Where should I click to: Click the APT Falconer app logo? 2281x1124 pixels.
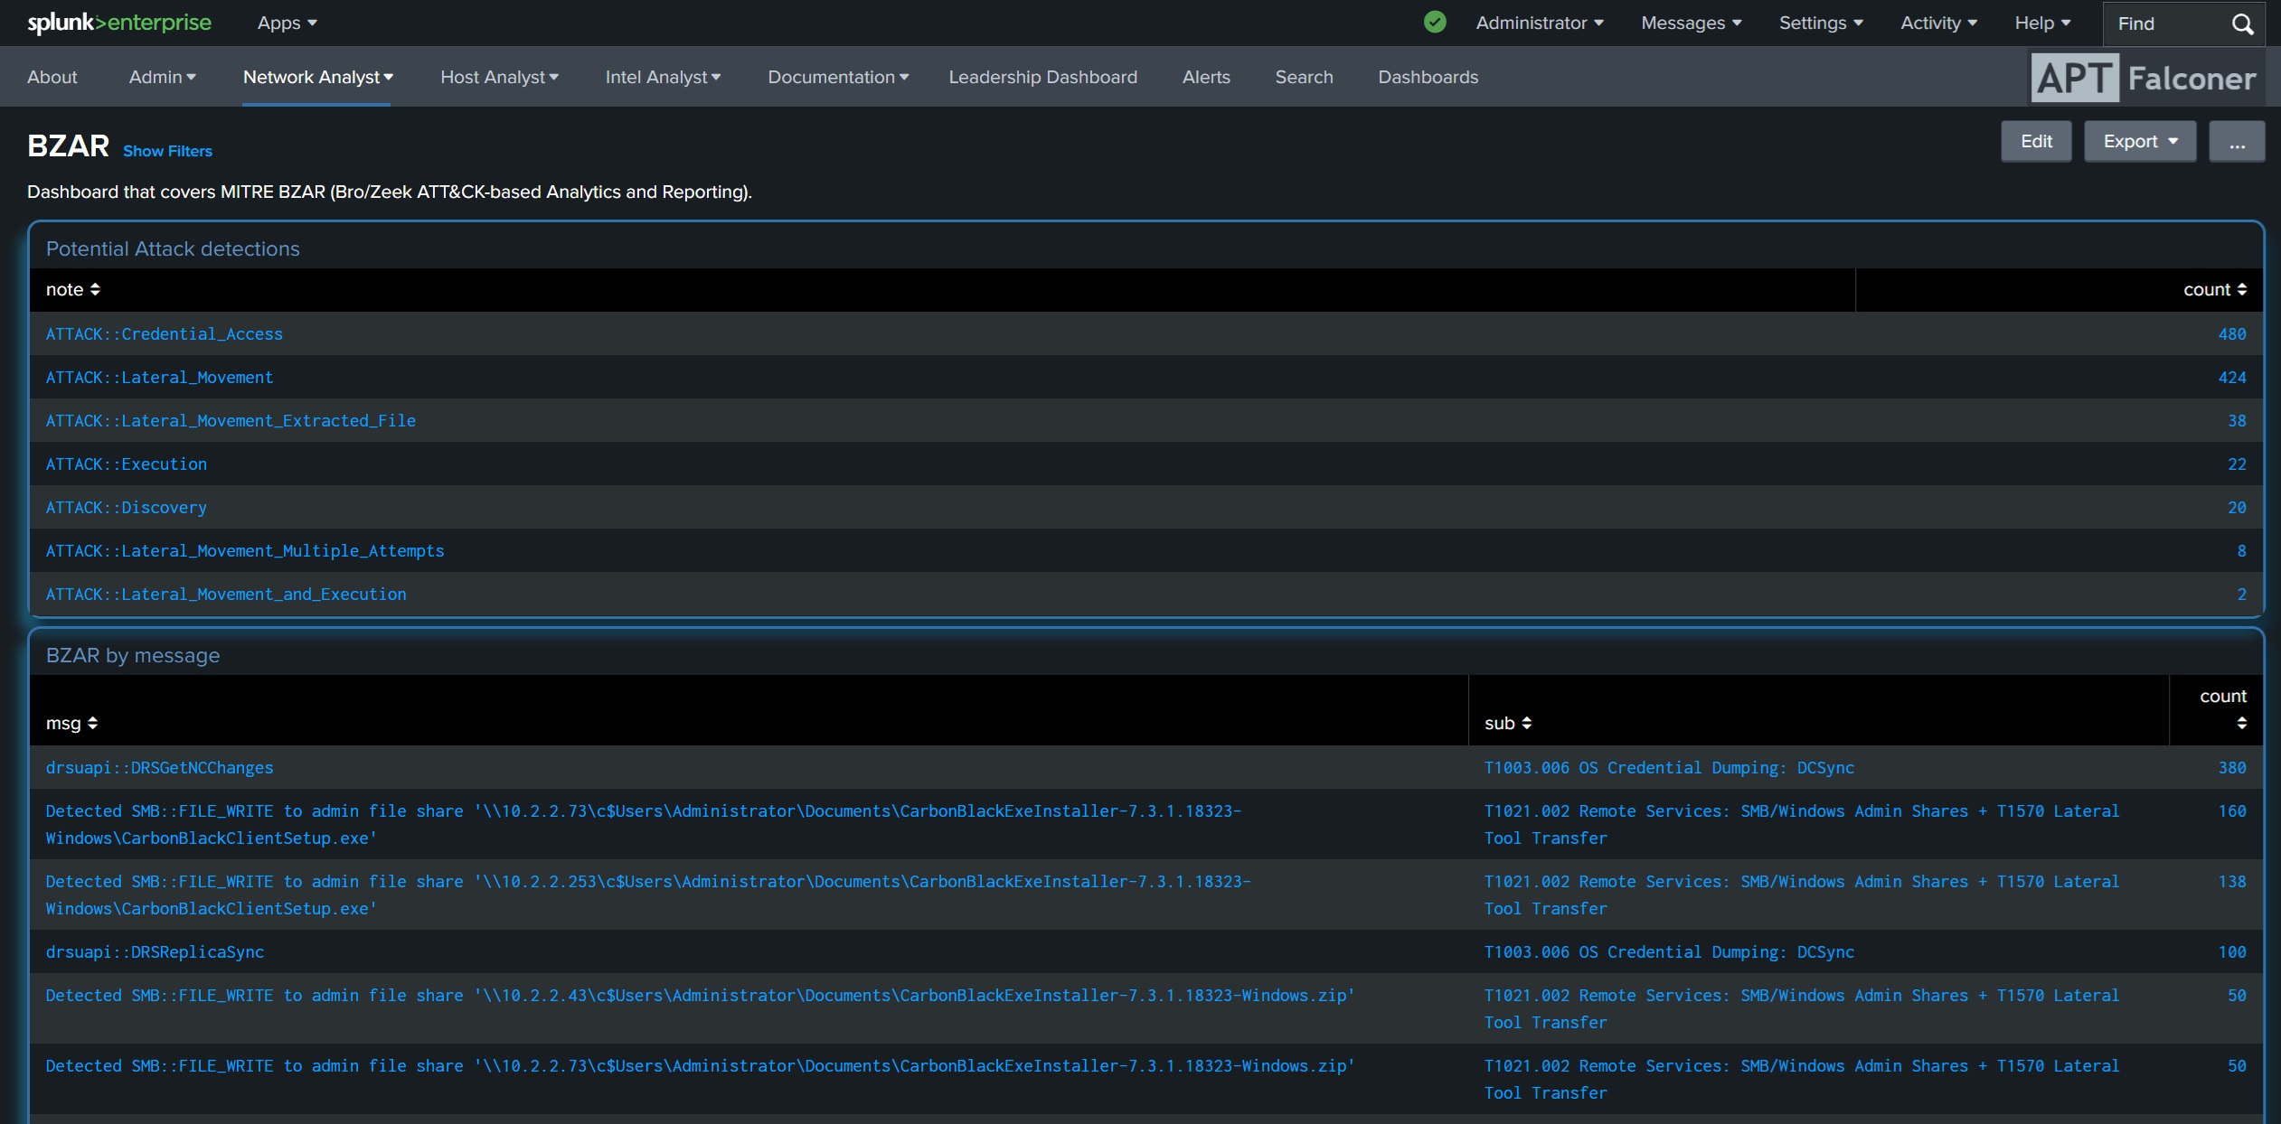click(x=2145, y=78)
